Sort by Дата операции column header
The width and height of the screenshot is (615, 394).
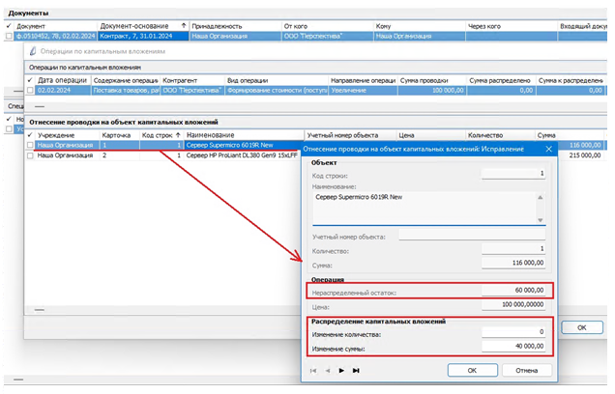58,80
